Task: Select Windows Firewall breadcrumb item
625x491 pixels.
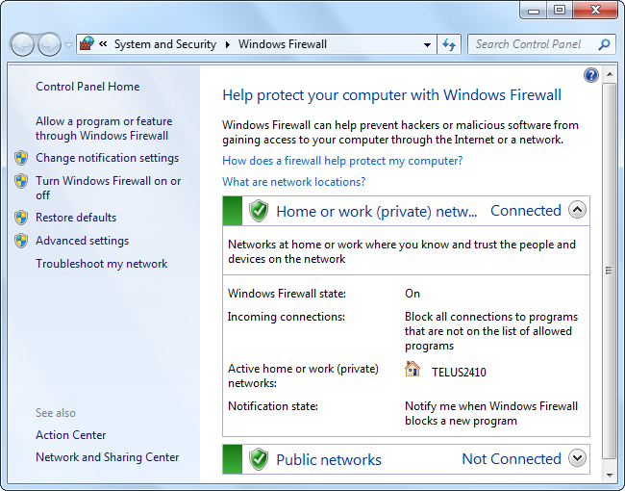Action: pyautogui.click(x=283, y=44)
